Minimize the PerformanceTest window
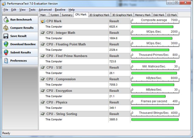 coord(170,2)
